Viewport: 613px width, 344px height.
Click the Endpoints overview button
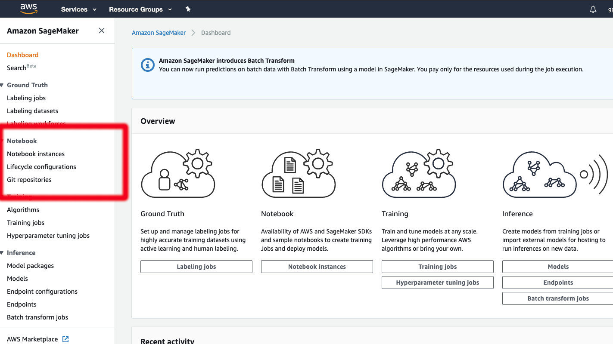(x=558, y=283)
